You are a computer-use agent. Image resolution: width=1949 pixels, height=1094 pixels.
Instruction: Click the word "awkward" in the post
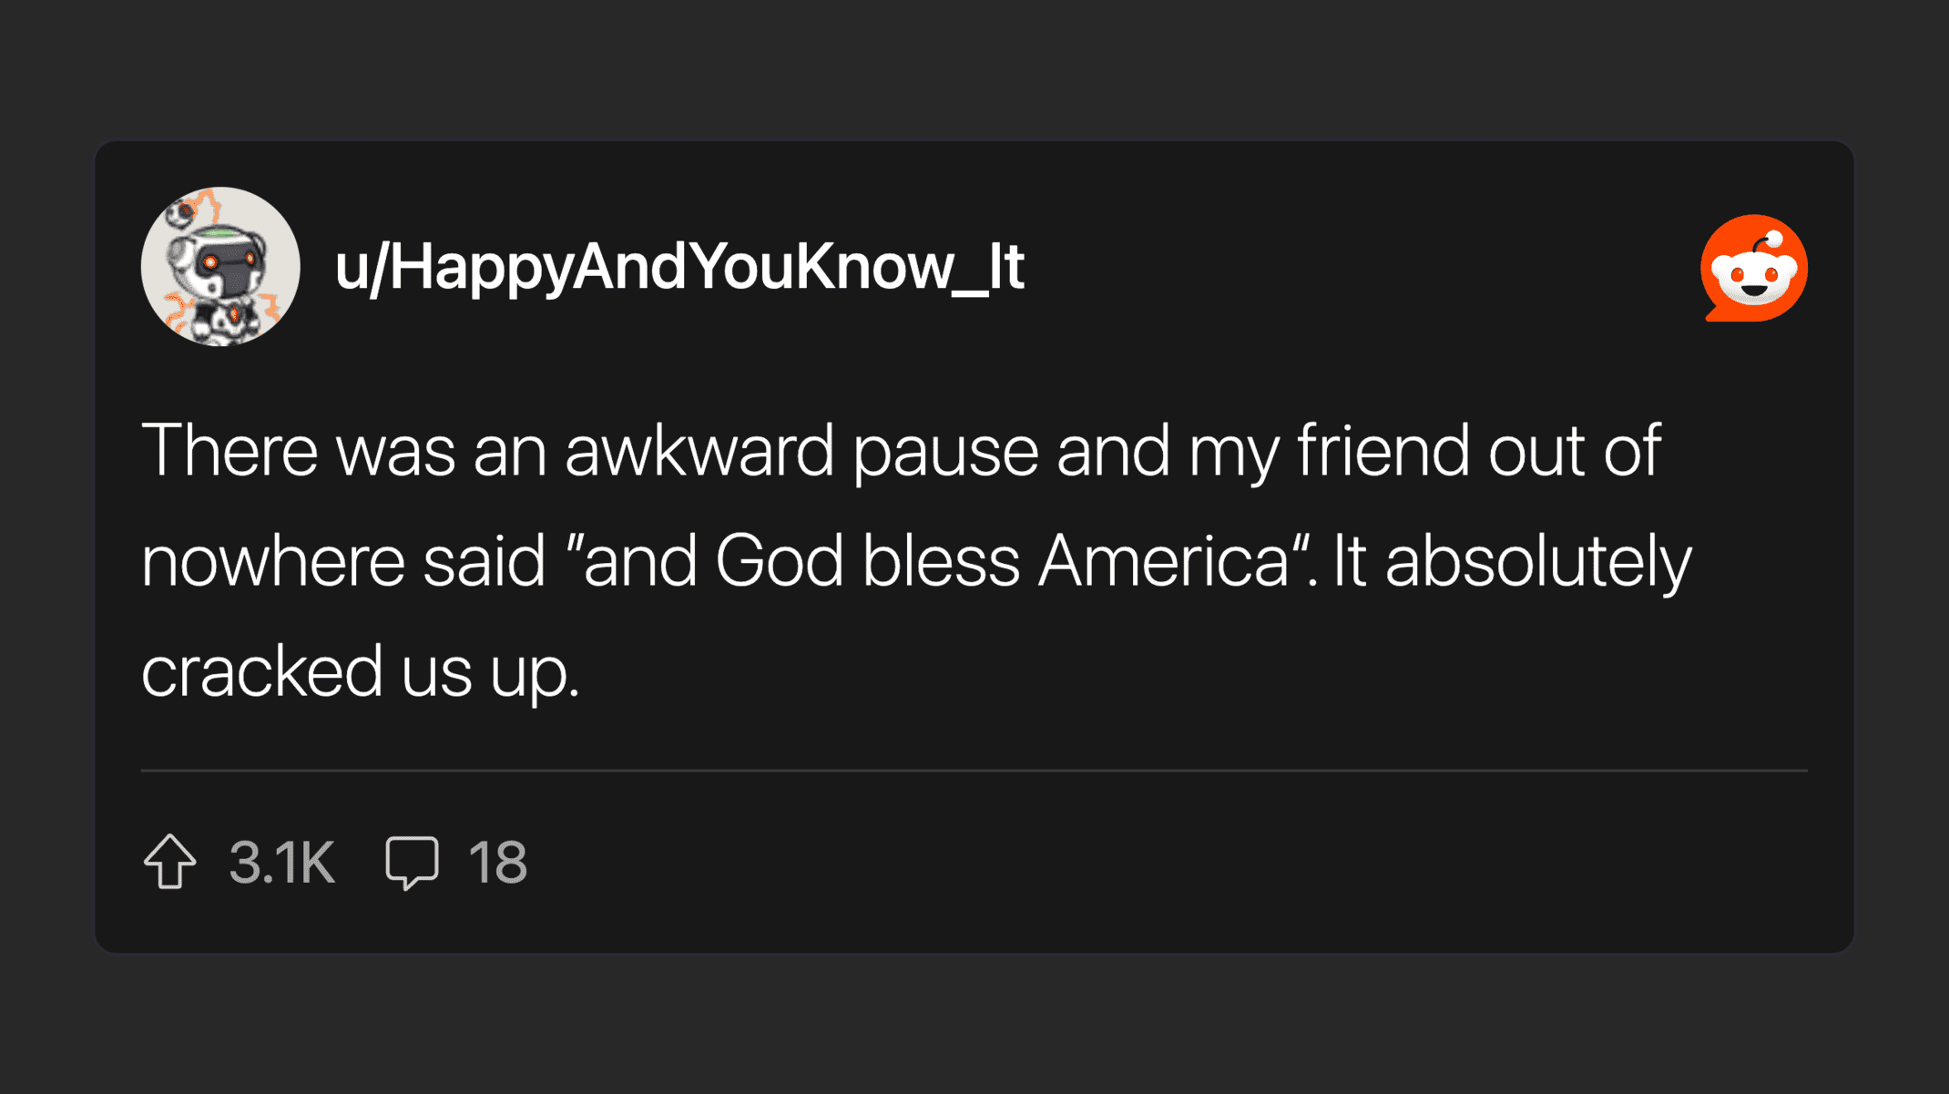pos(699,451)
